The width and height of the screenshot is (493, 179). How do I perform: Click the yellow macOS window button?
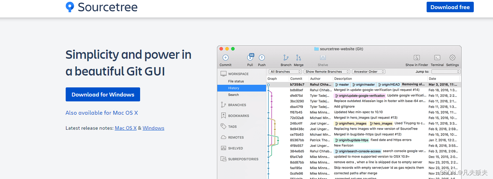[x=227, y=49]
